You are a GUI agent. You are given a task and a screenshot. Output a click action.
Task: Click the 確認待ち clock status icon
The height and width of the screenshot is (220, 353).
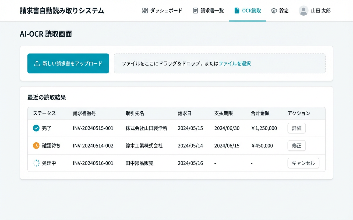tap(36, 146)
